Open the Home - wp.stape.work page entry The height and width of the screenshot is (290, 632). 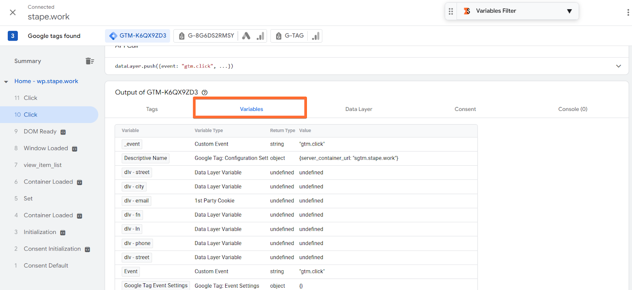pos(46,81)
